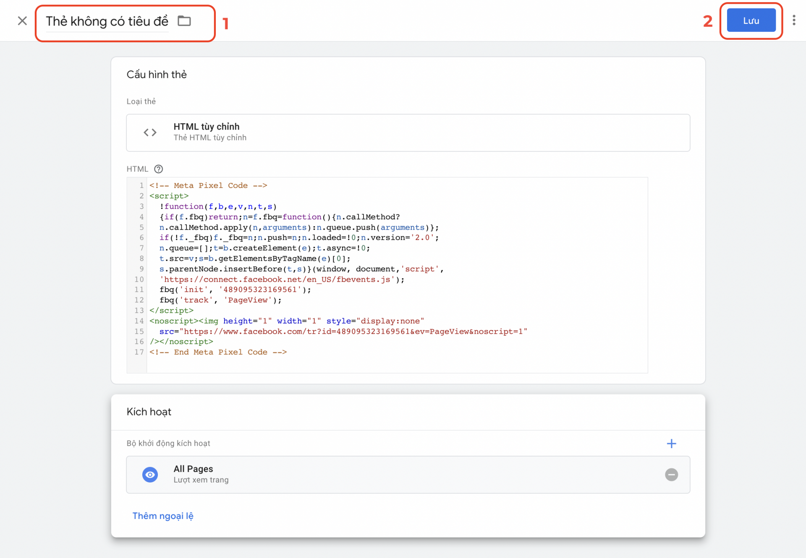The width and height of the screenshot is (806, 558).
Task: Click the 'Bộ khởi động kích hoạt' label
Action: (168, 444)
